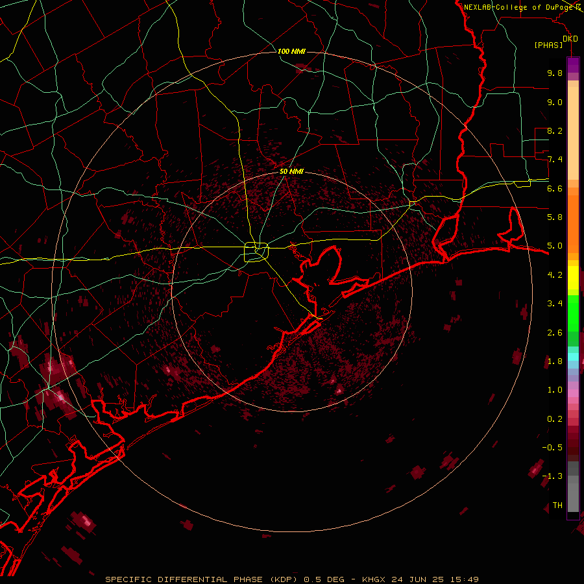
Task: Pick the yellow segment of the color bar
Action: (573, 278)
